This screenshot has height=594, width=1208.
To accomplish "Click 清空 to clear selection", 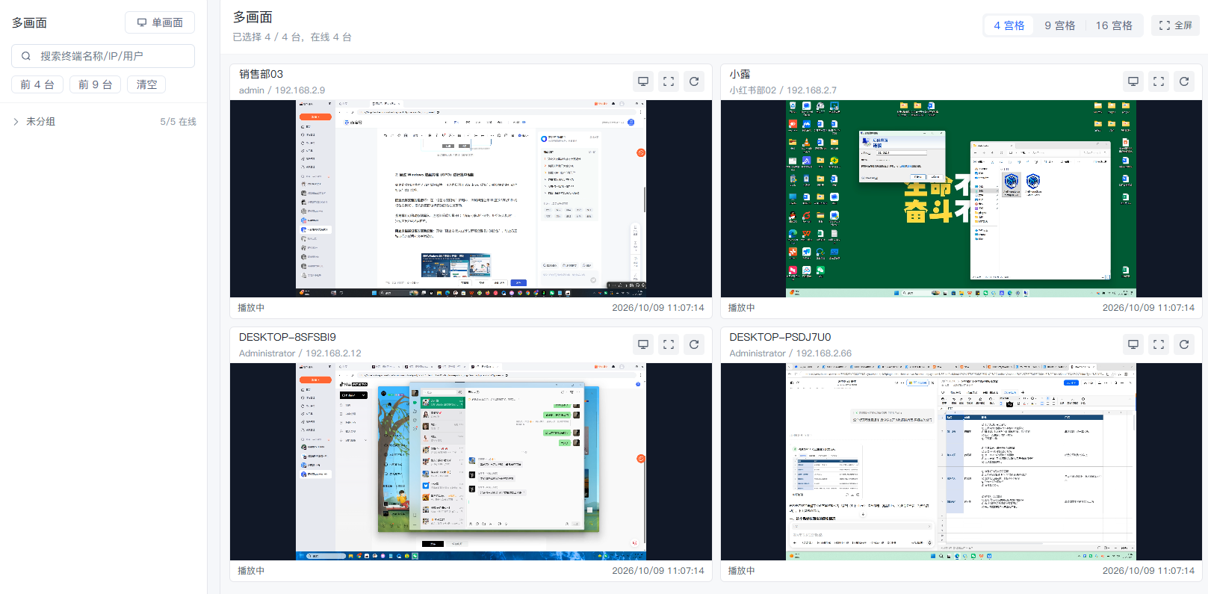I will pyautogui.click(x=146, y=84).
